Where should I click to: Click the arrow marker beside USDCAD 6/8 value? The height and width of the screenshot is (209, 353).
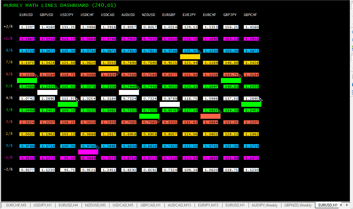(118, 73)
